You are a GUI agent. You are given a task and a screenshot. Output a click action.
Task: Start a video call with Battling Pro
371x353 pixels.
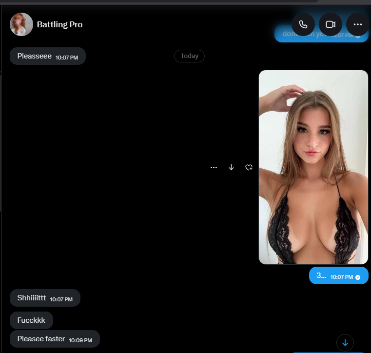pyautogui.click(x=331, y=24)
